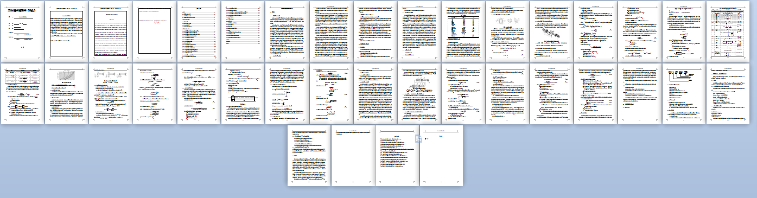Viewport: 757px width, 198px height.
Task: Open the almost blank page in the bottom row
Action: click(353, 156)
